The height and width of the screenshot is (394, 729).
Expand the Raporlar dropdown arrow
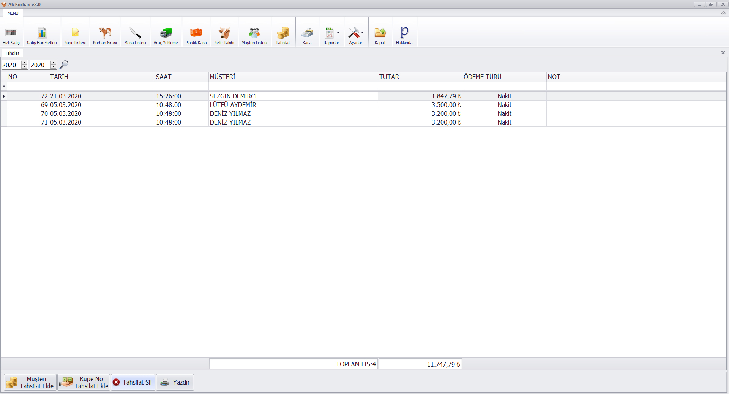tap(338, 33)
